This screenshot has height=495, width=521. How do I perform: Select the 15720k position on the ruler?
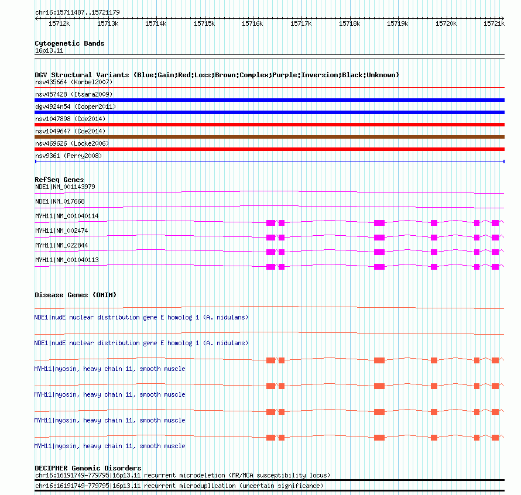446,23
